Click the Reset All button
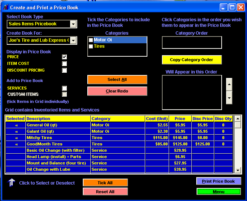Screen dimensions: 247x201 pos(105,192)
